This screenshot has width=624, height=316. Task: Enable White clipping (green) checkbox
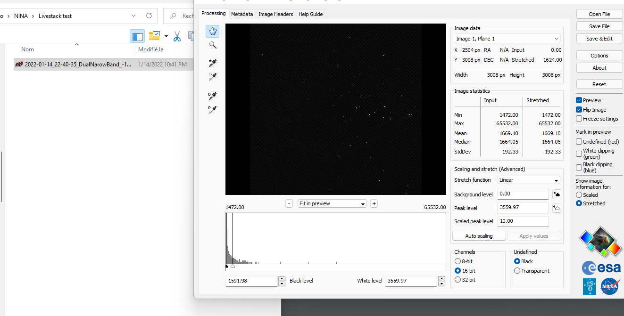(x=579, y=154)
